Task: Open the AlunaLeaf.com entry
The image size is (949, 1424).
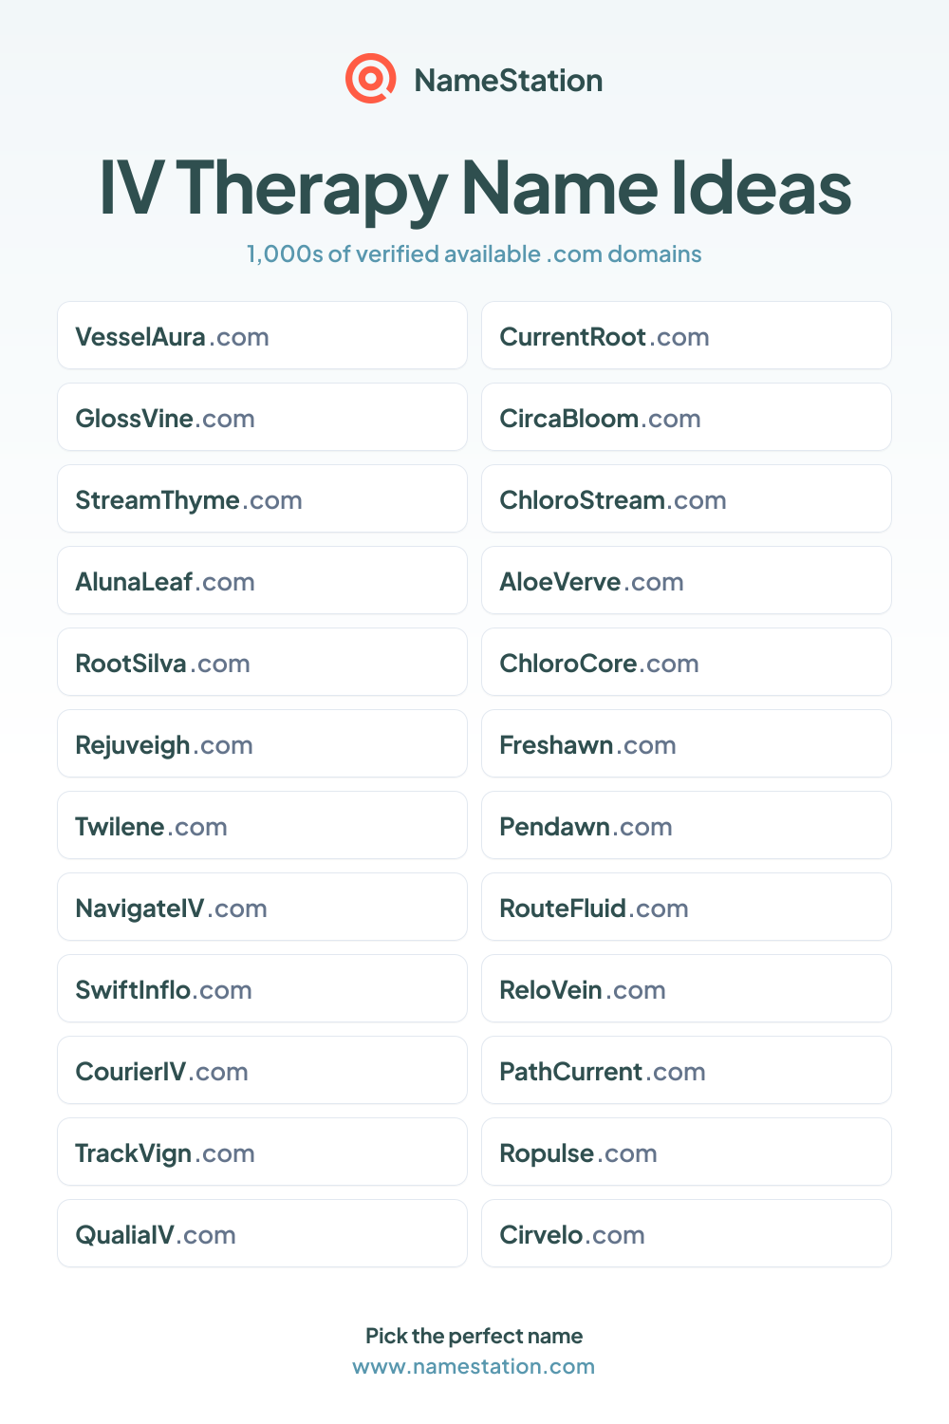Action: (262, 580)
